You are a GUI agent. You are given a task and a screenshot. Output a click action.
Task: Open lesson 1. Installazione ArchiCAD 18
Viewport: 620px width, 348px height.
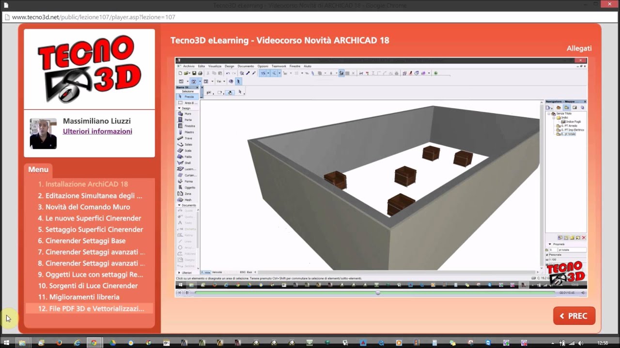(83, 184)
